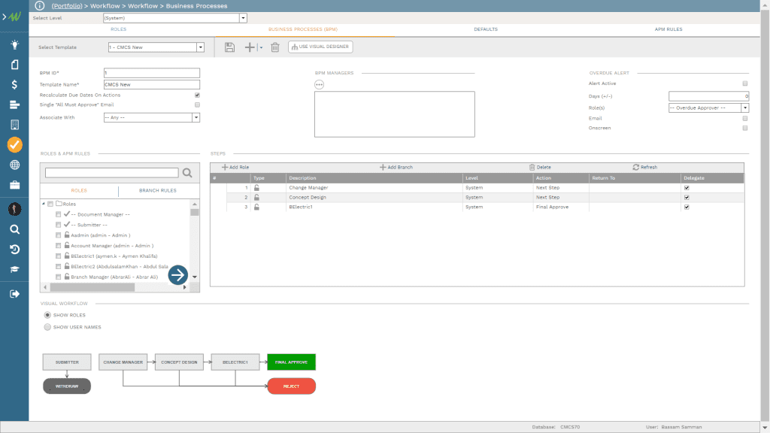Open the Select Template dropdown
Screen dimensions: 770x433
click(200, 47)
